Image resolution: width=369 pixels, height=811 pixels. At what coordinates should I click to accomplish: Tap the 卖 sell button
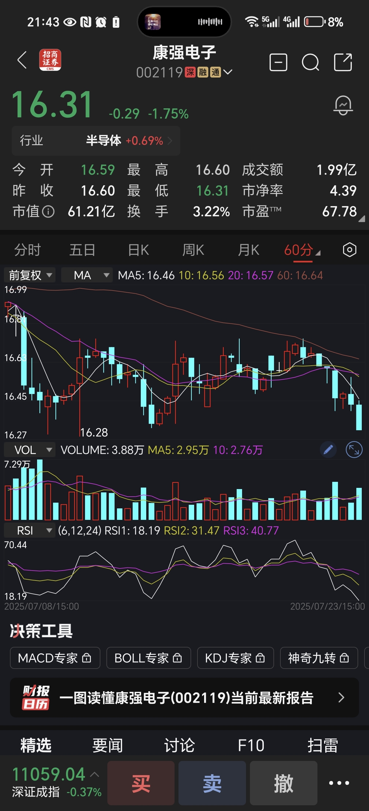pyautogui.click(x=212, y=783)
